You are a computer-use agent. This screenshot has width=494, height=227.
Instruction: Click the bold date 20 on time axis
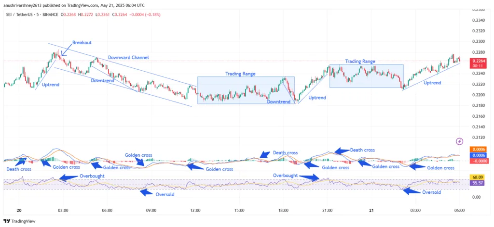(x=19, y=210)
